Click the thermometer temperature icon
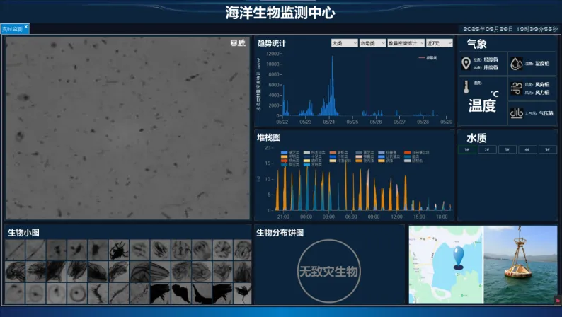This screenshot has width=562, height=317. pos(466,87)
